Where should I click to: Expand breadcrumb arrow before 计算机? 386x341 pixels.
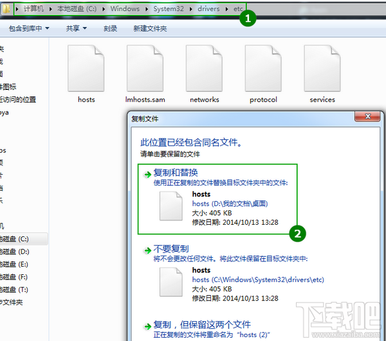[x=17, y=9]
